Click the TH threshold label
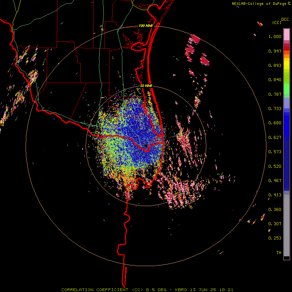This screenshot has width=292, height=292. point(279,253)
